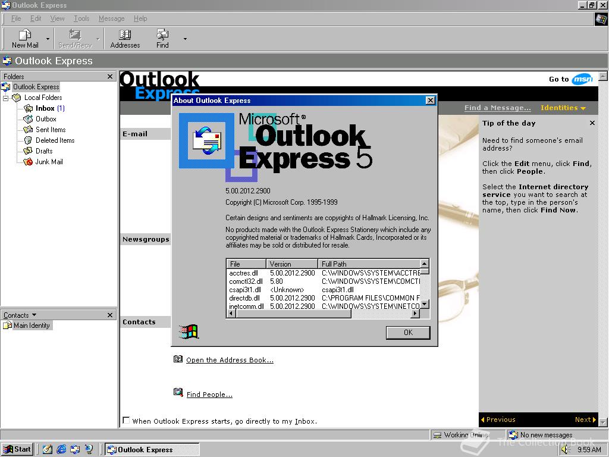Image resolution: width=609 pixels, height=457 pixels.
Task: Click the New Mail toolbar icon
Action: (25, 35)
